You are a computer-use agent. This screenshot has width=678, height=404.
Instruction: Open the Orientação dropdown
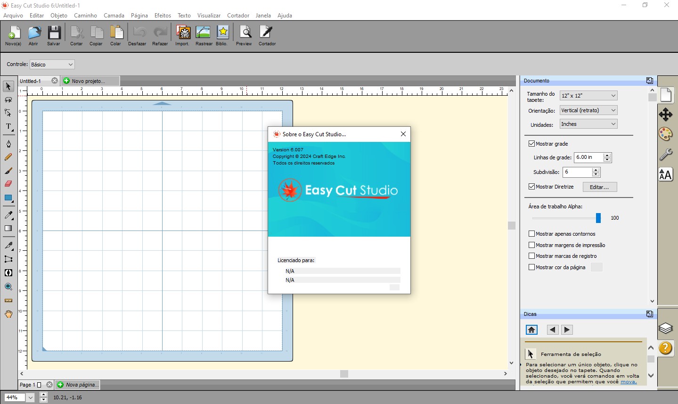(x=588, y=110)
